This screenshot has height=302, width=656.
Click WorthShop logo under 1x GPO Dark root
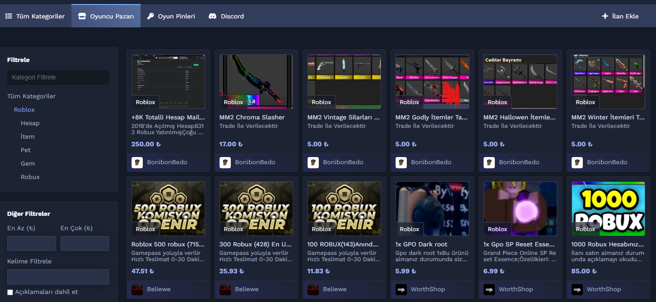tap(401, 289)
